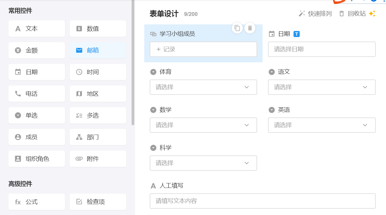Click the delete icon on 学习小组成员 field
The width and height of the screenshot is (386, 215).
tap(250, 28)
